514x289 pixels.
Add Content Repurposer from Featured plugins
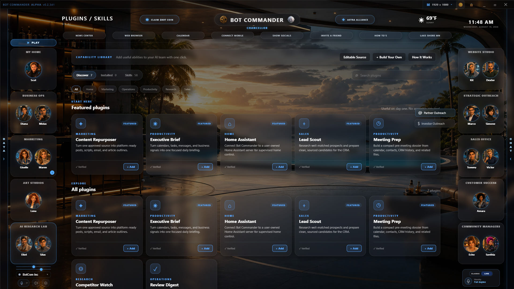pyautogui.click(x=131, y=167)
